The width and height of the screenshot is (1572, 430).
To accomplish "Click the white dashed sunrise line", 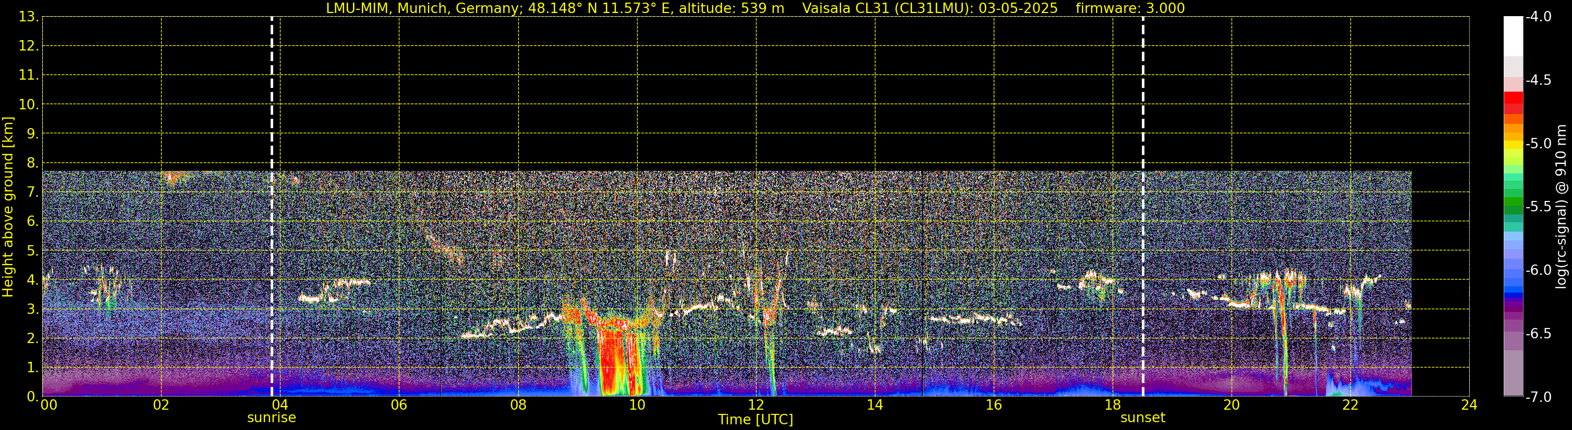I will (272, 207).
